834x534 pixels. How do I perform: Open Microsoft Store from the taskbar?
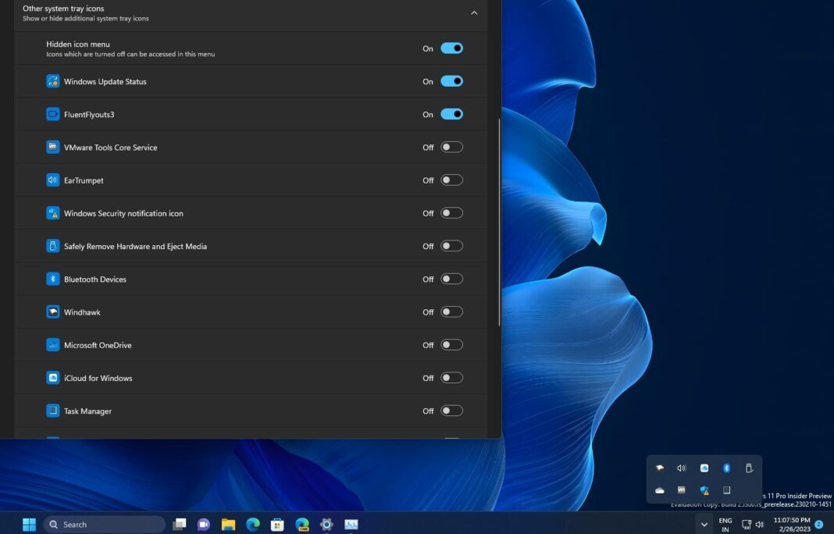[x=276, y=524]
